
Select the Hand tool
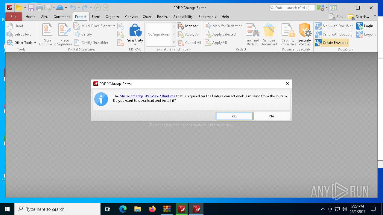pyautogui.click(x=15, y=26)
